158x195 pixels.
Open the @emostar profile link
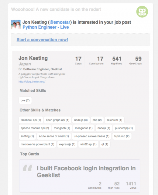[60, 22]
